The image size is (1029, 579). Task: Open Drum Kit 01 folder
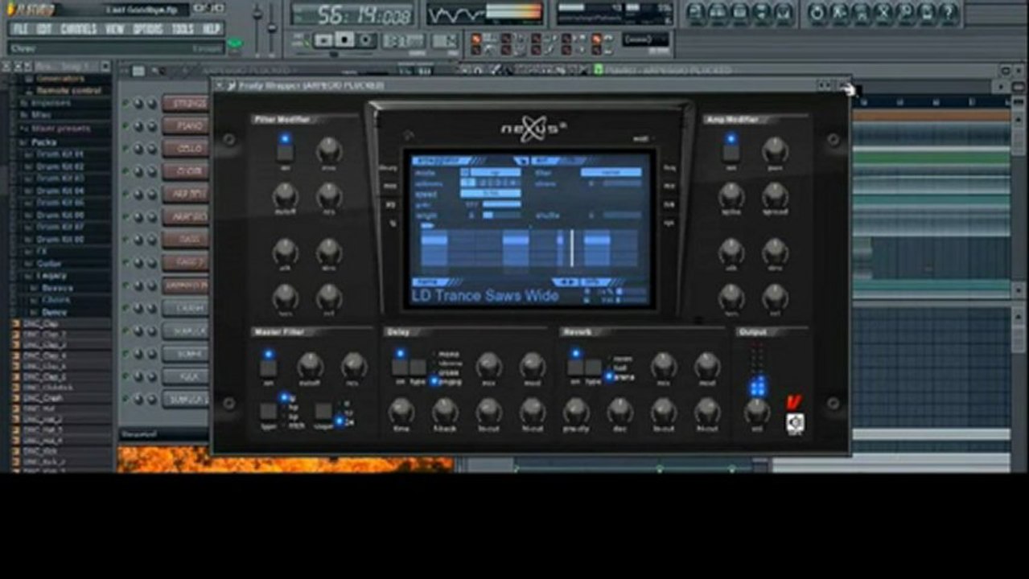(60, 154)
